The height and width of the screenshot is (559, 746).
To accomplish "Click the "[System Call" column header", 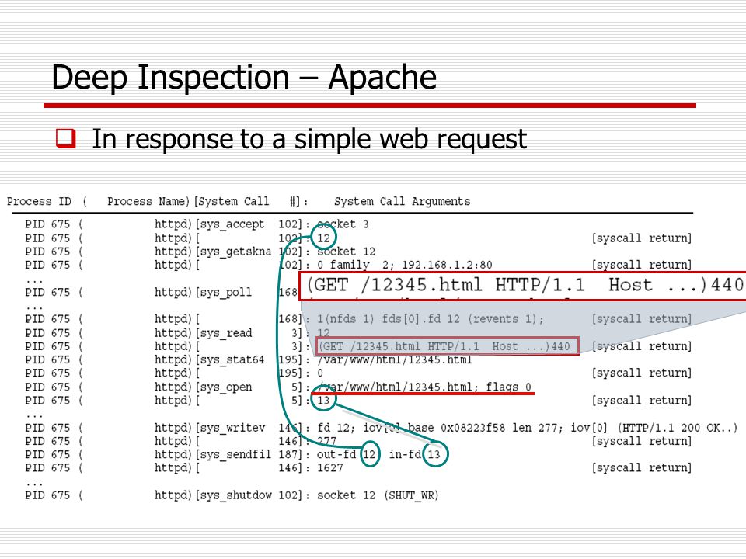I will (232, 202).
